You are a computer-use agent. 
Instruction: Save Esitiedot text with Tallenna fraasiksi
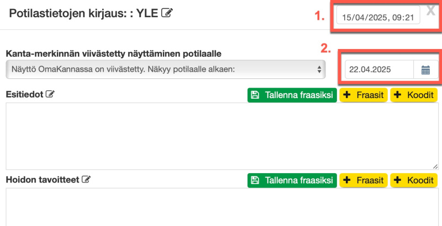pyautogui.click(x=292, y=95)
